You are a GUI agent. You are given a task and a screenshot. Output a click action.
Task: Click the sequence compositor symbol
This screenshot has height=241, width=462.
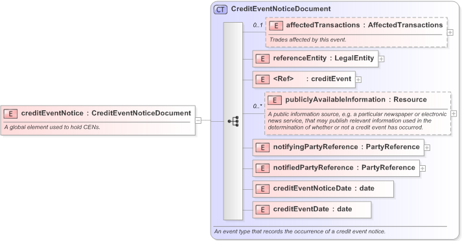[233, 121]
